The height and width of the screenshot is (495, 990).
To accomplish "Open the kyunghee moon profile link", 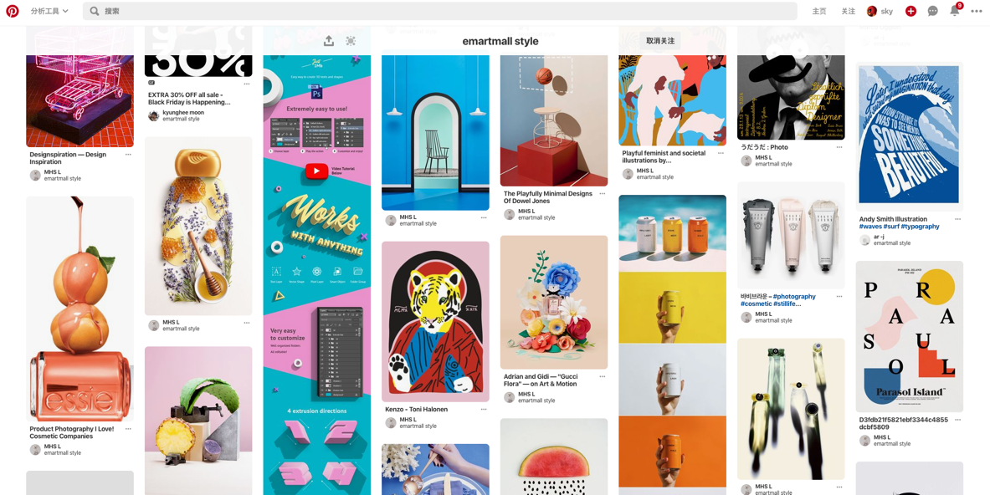I will (184, 112).
